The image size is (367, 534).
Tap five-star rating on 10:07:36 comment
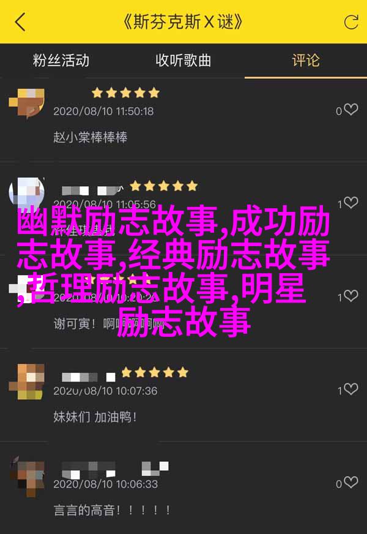[155, 372]
